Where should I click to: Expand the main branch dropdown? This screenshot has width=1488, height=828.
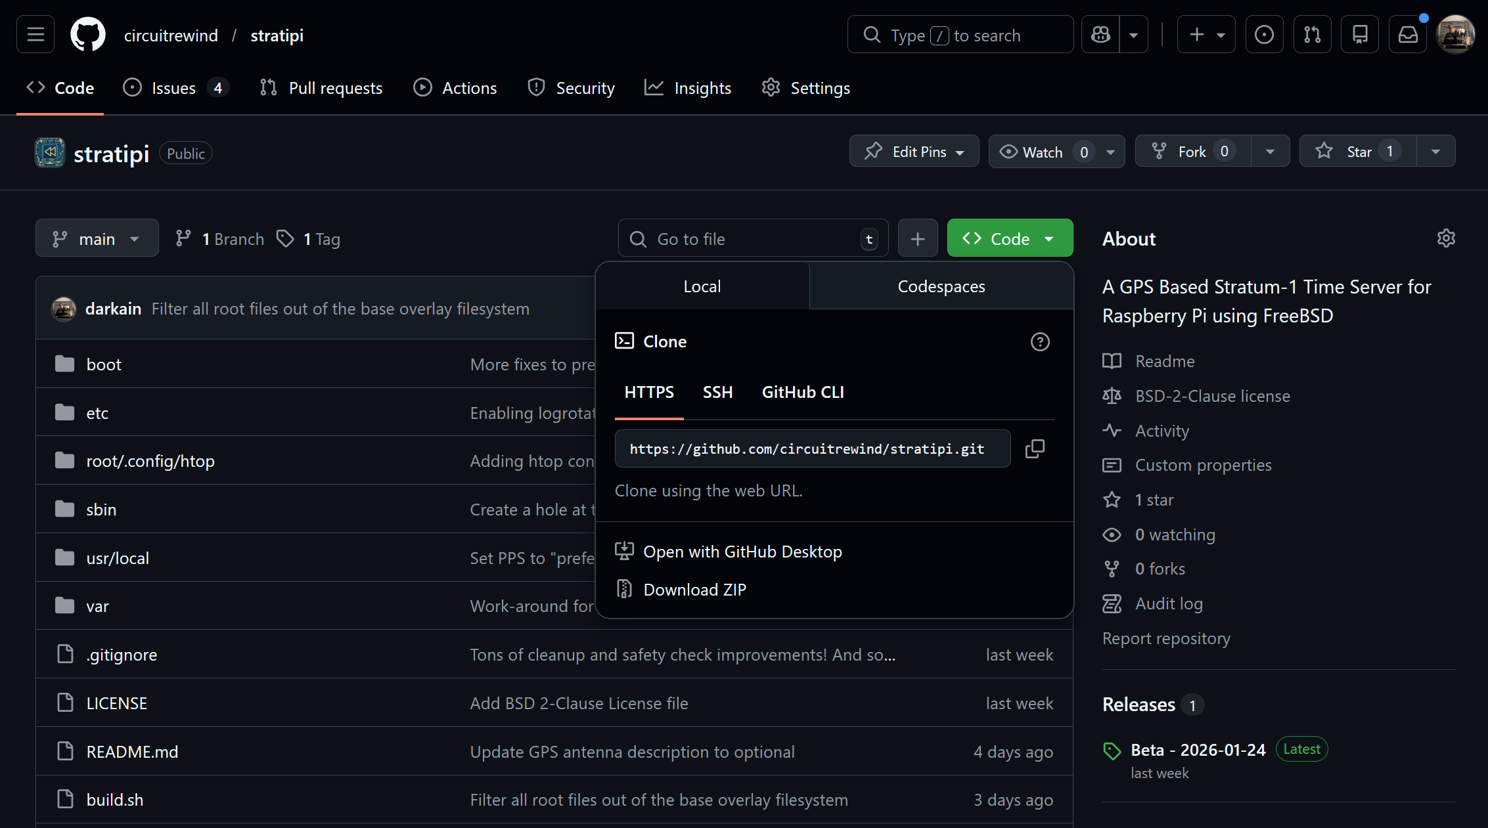[x=97, y=238]
